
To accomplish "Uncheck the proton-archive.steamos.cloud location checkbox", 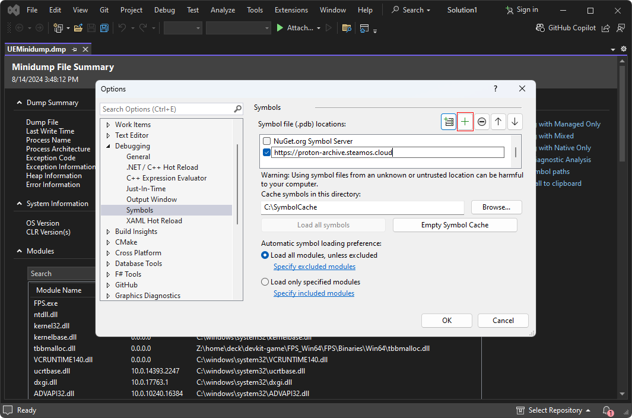I will (x=266, y=153).
